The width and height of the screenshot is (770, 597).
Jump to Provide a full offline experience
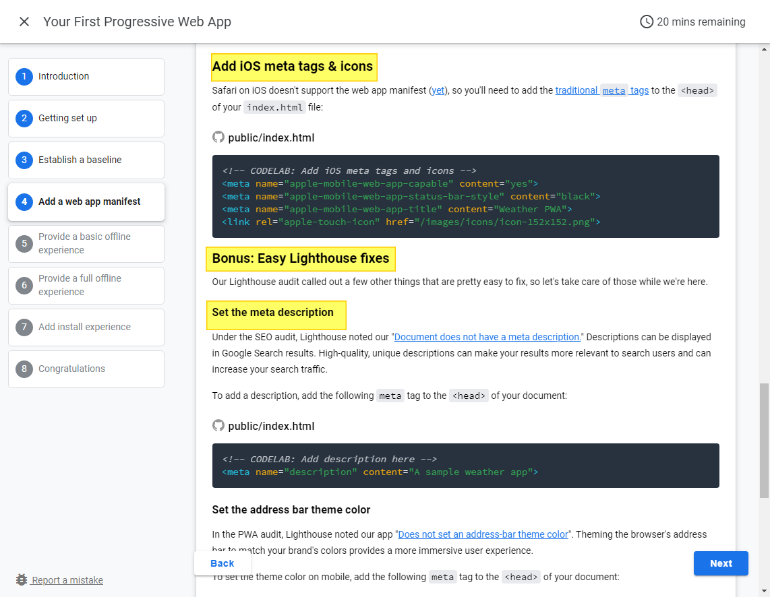click(x=86, y=285)
